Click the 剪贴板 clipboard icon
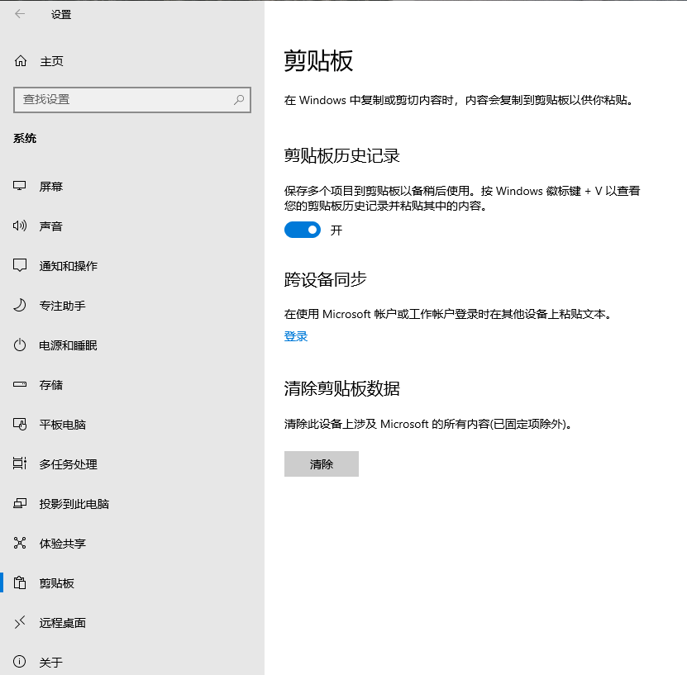Viewport: 687px width, 675px height. pyautogui.click(x=20, y=582)
